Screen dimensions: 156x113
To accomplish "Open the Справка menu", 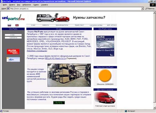I will [x=44, y=5].
